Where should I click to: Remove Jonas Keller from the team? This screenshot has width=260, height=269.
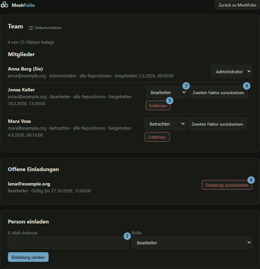[158, 105]
